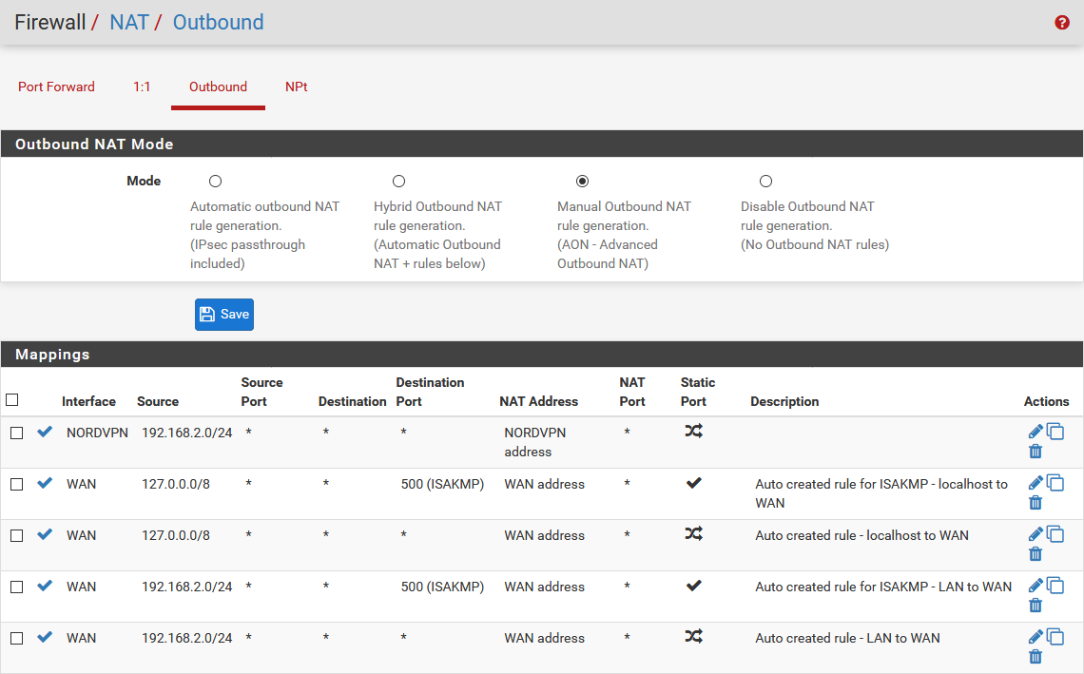Go to the NAT breadcrumb link
Image resolution: width=1084 pixels, height=674 pixels.
(x=129, y=22)
